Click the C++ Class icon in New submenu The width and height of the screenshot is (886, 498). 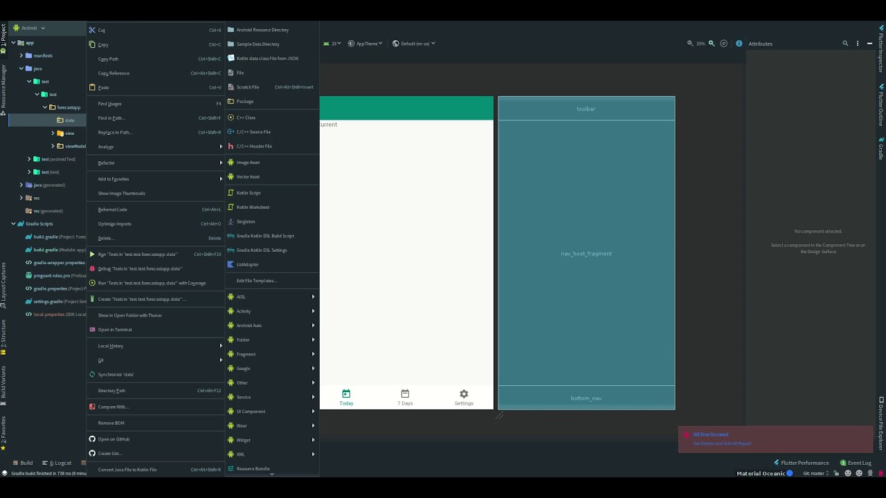[x=231, y=118]
